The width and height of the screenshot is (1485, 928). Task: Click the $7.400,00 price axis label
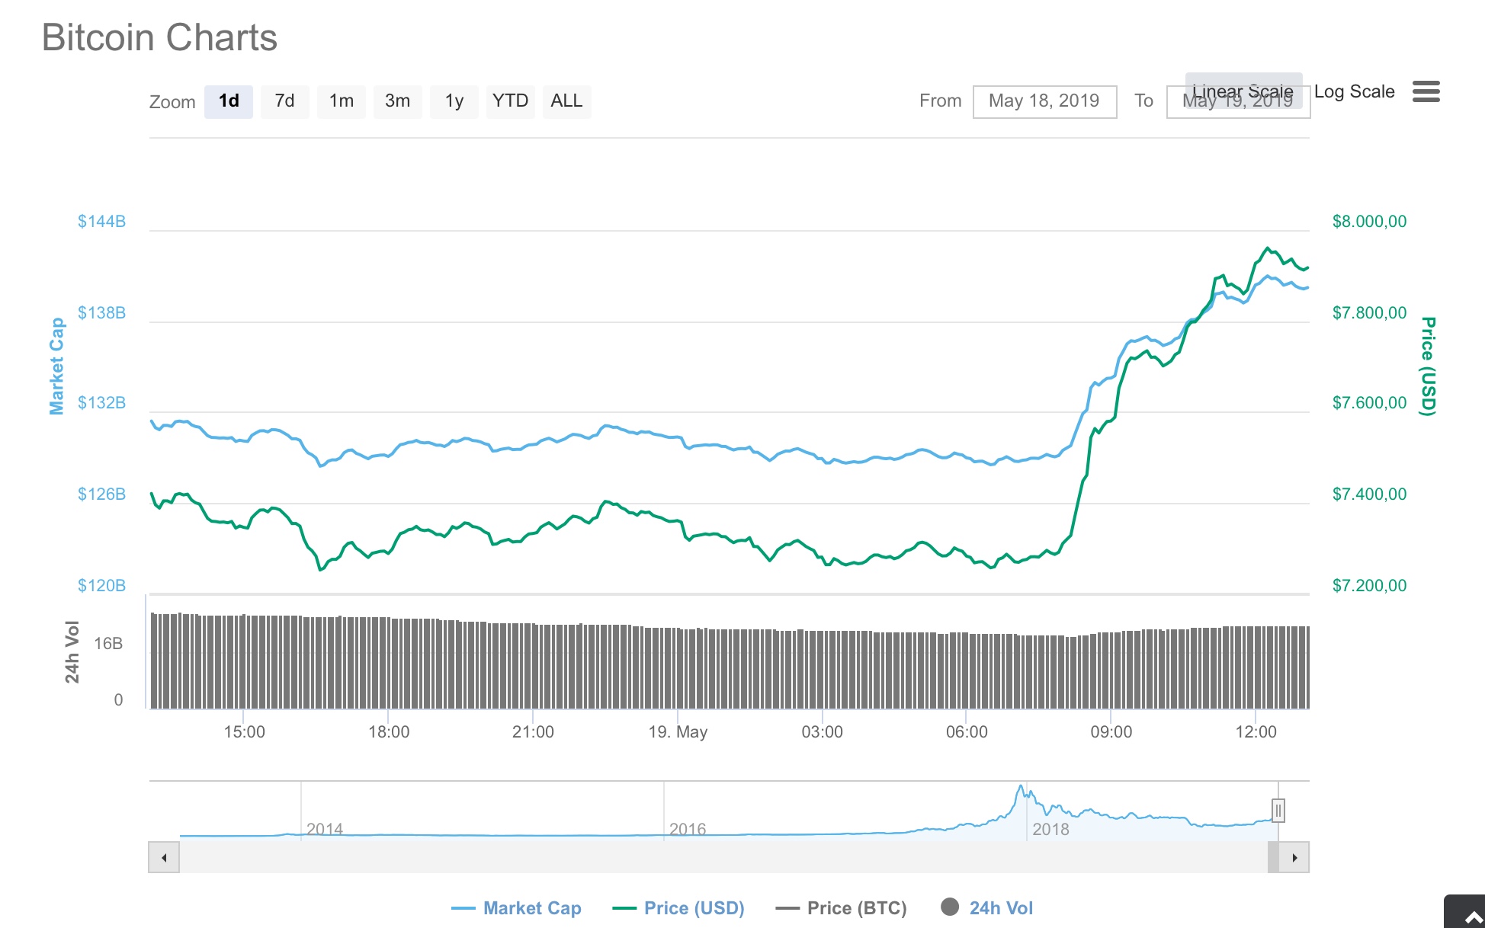[x=1369, y=494]
